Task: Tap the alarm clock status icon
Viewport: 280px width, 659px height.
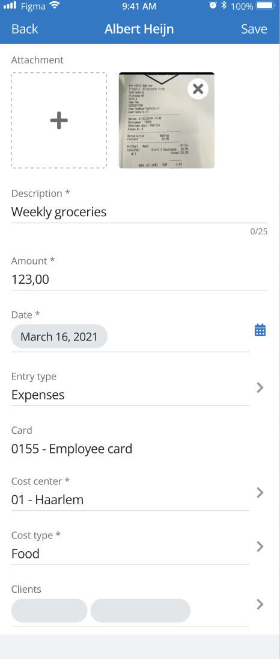Action: point(213,5)
